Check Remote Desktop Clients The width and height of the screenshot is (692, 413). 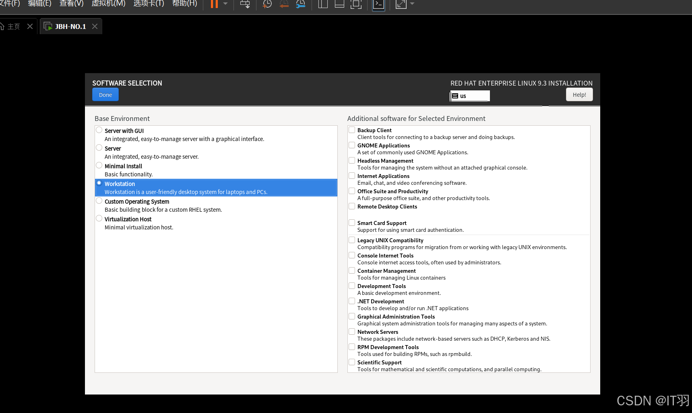tap(352, 206)
